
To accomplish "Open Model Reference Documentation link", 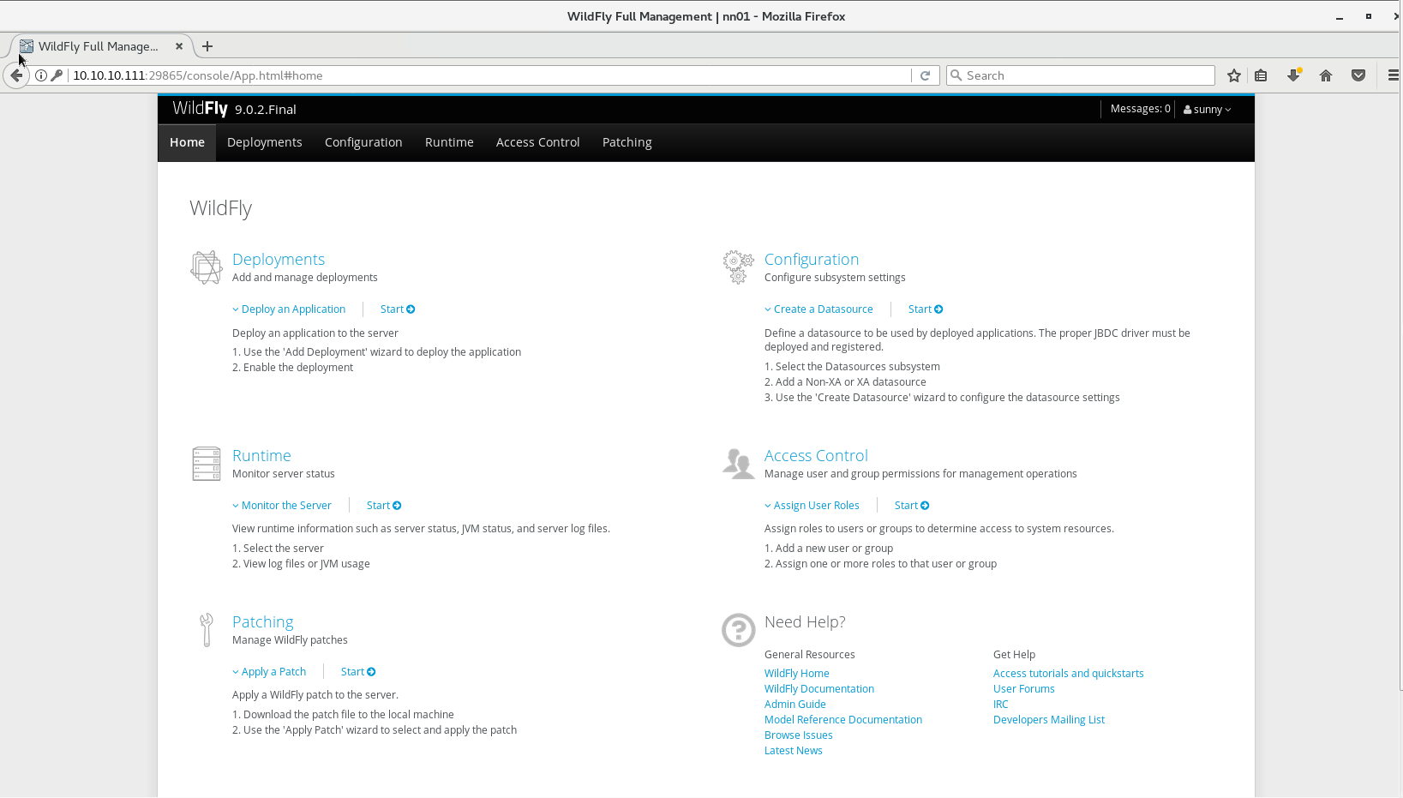I will click(x=843, y=720).
